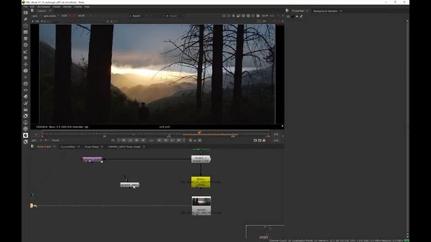Click the Properties pane layout icon
Viewport: 431px width, 242px height.
(x=288, y=11)
